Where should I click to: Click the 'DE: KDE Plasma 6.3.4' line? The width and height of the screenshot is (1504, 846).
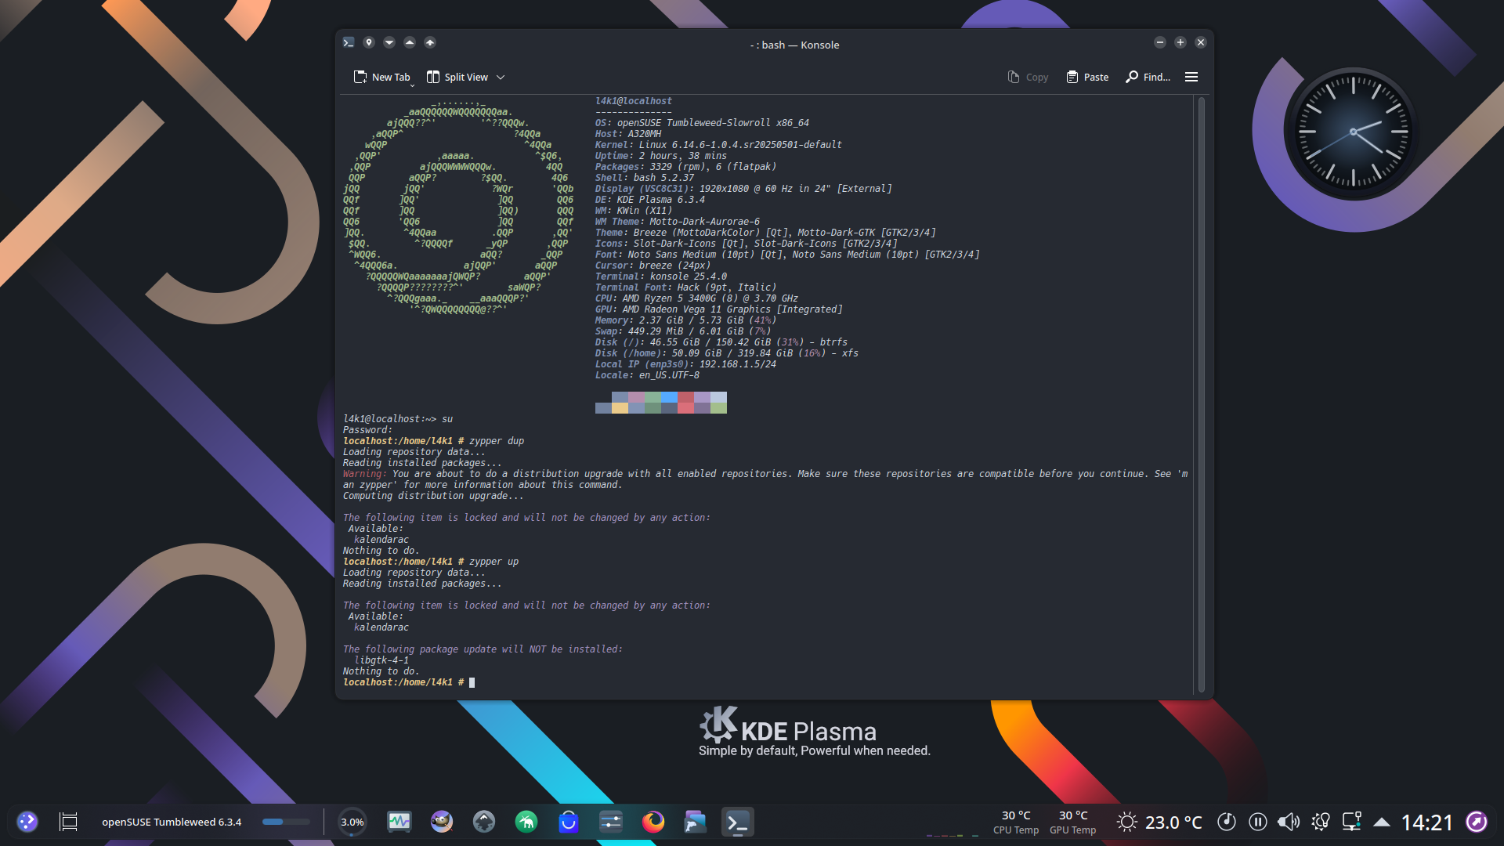(650, 200)
